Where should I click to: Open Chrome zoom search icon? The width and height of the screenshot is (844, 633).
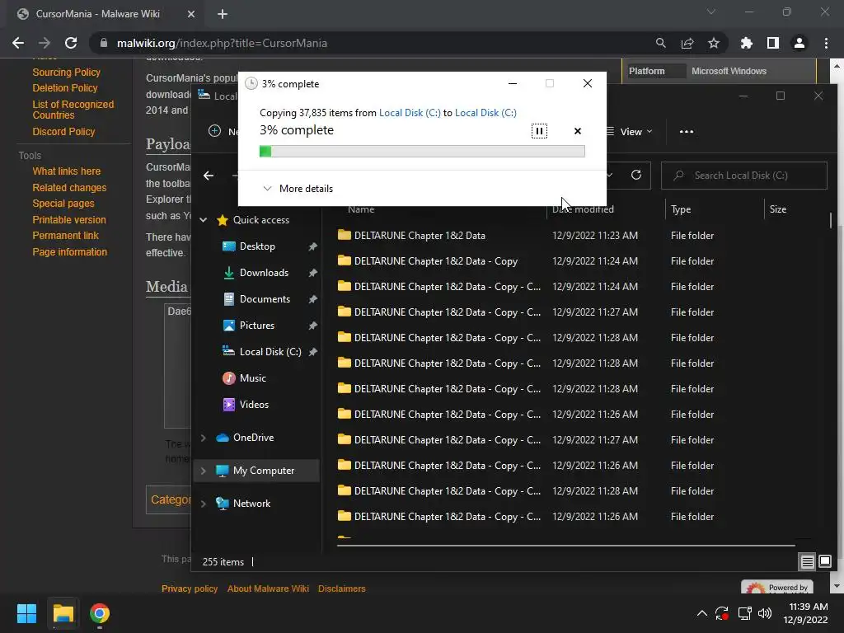[660, 43]
